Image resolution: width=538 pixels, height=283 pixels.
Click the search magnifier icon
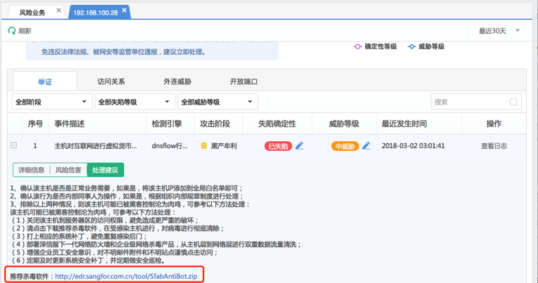coord(513,102)
